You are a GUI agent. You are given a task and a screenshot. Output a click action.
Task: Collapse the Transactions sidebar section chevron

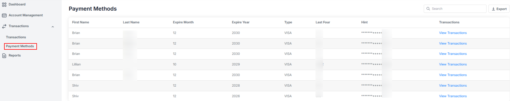pos(53,27)
